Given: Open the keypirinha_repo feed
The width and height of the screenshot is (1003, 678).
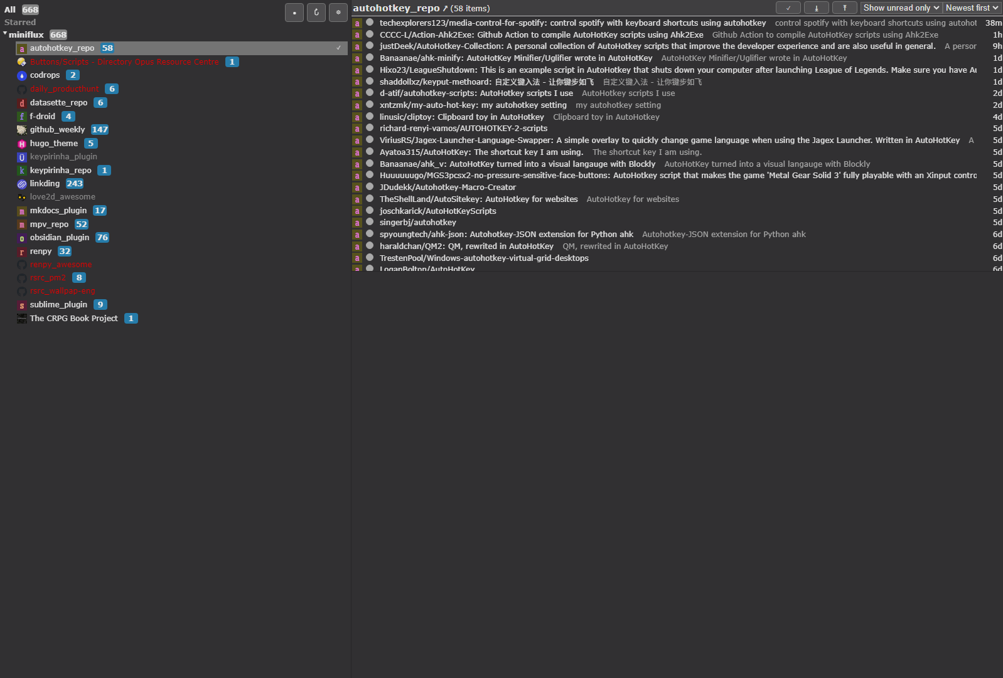Looking at the screenshot, I should click(61, 171).
